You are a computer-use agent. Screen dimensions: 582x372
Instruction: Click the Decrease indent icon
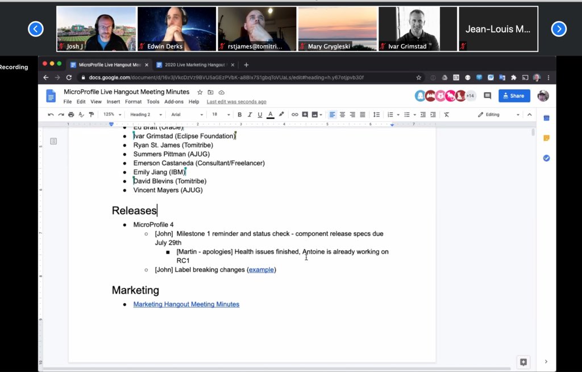pos(423,114)
